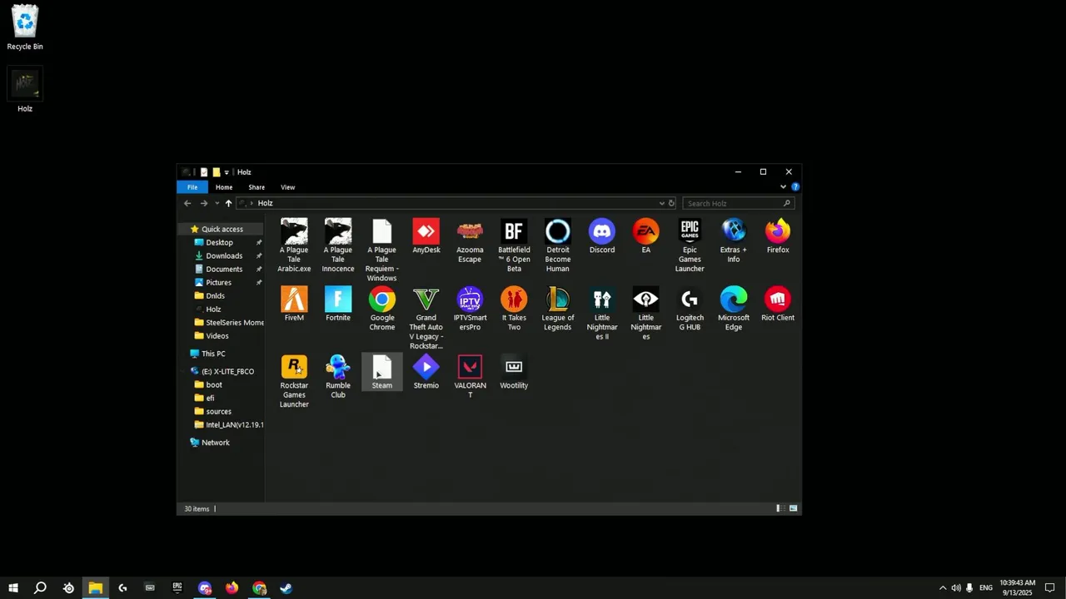
Task: Open the Home ribbon tab
Action: click(224, 187)
